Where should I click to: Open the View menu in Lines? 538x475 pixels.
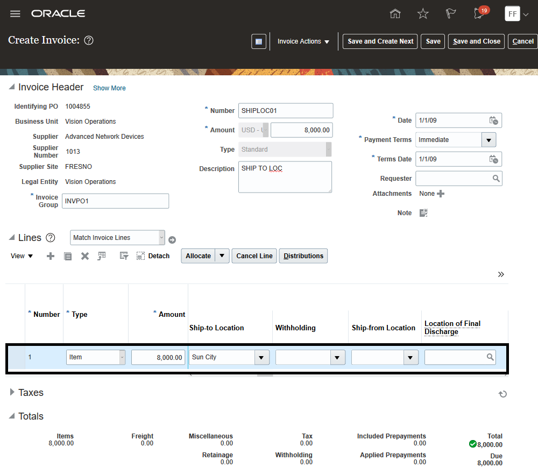pos(22,256)
